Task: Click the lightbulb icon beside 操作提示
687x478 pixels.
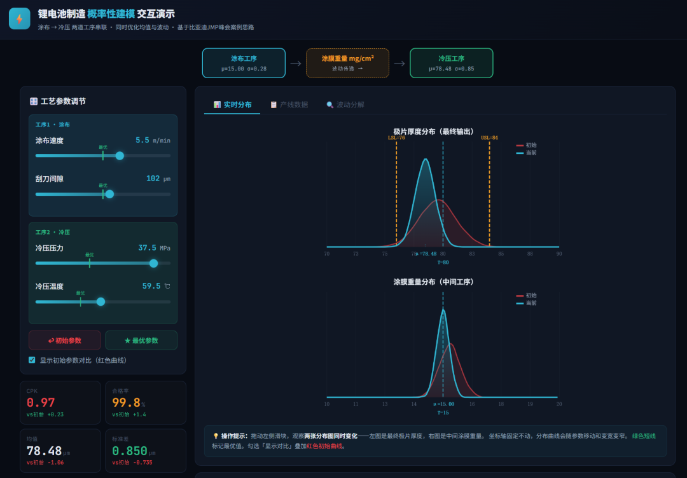Action: [x=216, y=436]
